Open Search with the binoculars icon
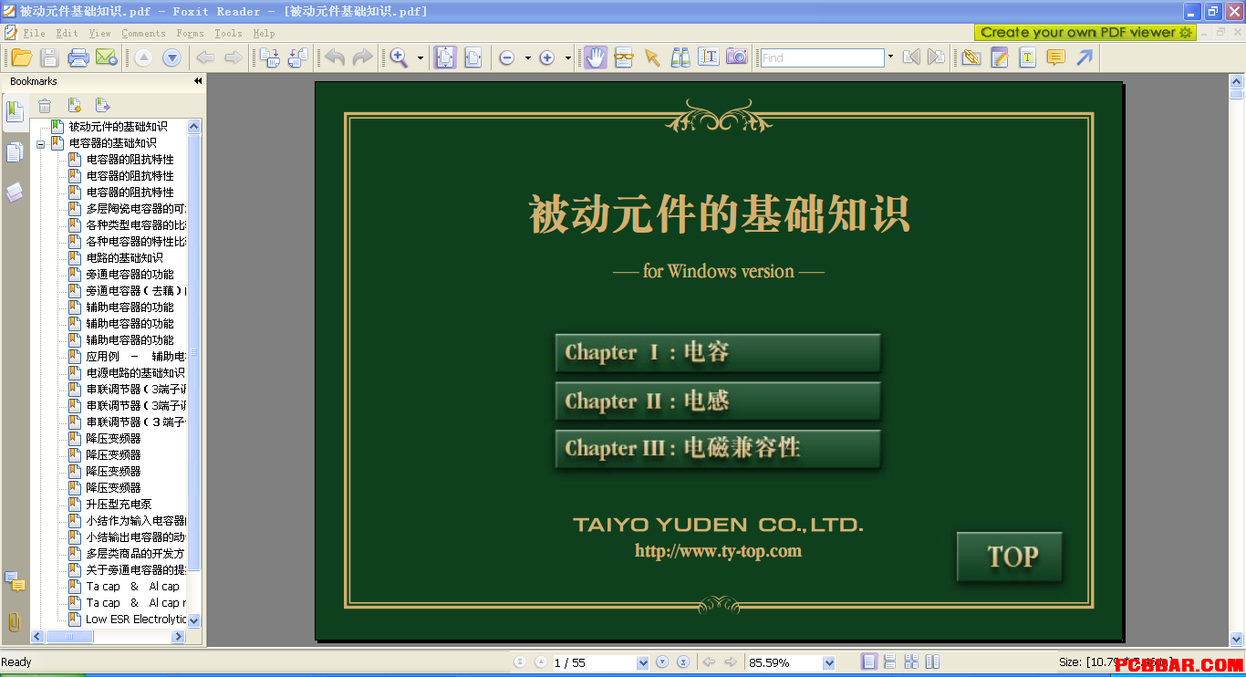This screenshot has height=677, width=1246. click(x=680, y=57)
